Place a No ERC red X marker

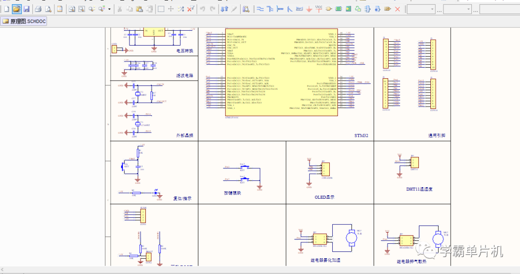coord(397,9)
